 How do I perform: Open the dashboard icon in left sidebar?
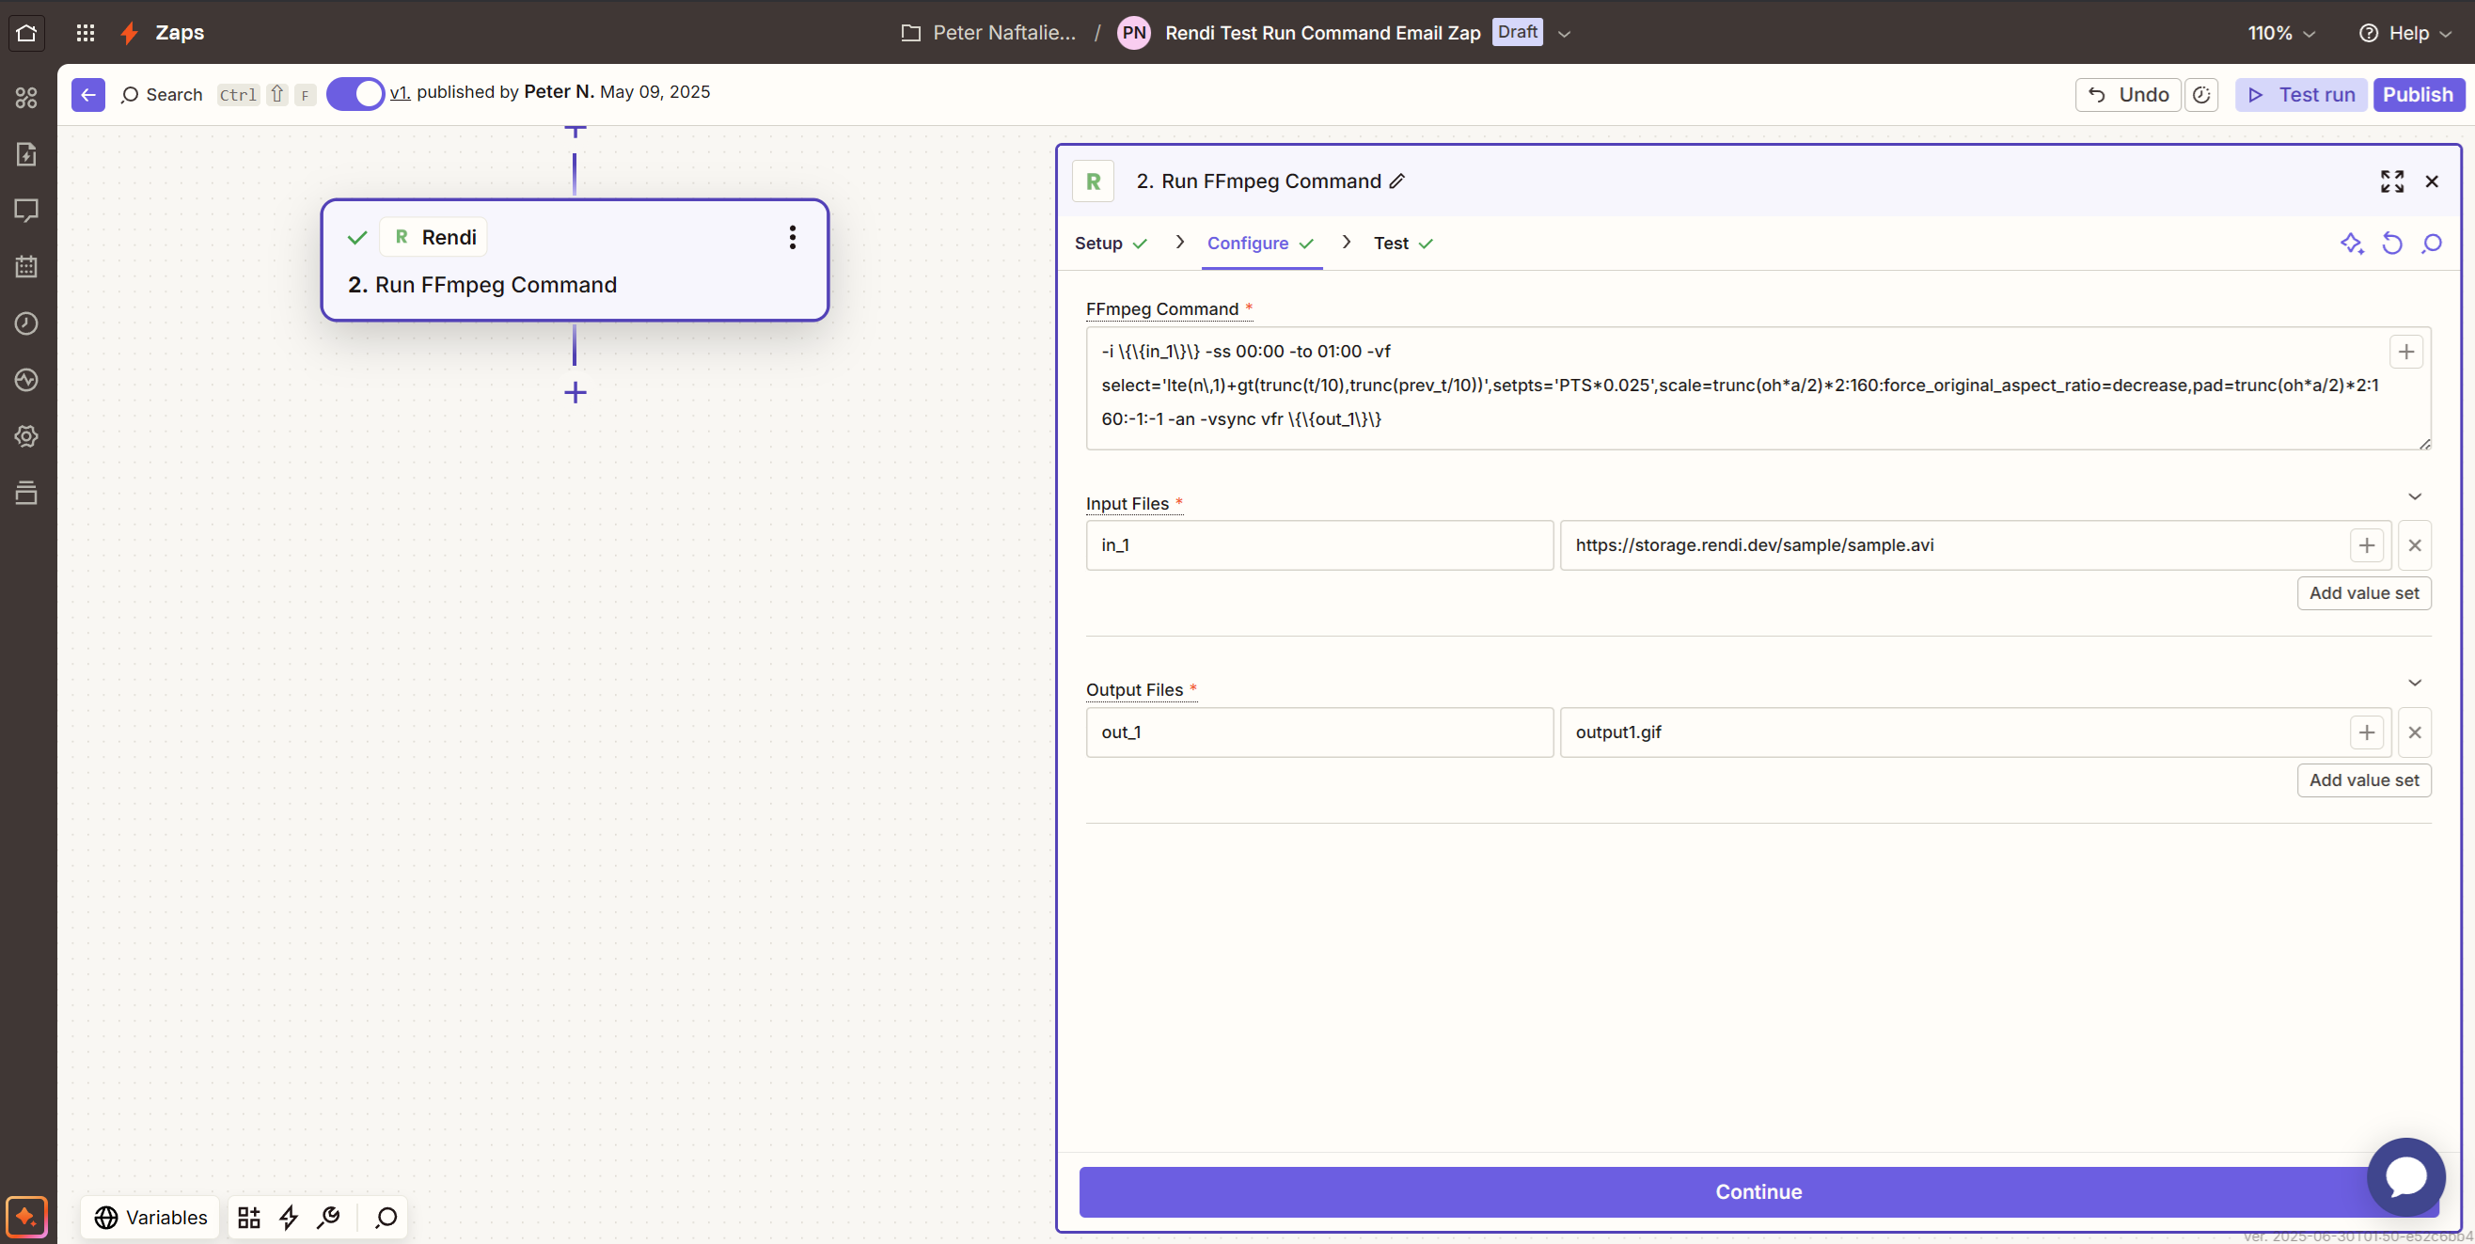tap(26, 98)
